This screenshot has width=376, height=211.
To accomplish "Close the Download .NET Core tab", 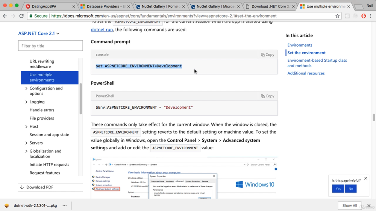I will 293,6.
